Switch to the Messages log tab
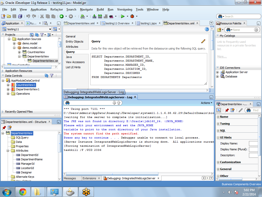This screenshot has width=262, height=197. [x=70, y=179]
